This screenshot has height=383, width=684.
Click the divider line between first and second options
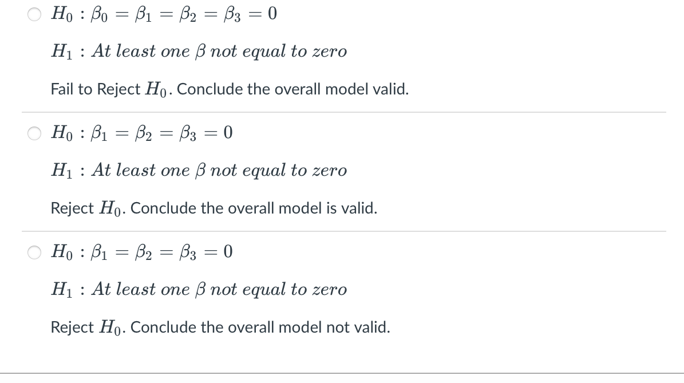pos(343,110)
